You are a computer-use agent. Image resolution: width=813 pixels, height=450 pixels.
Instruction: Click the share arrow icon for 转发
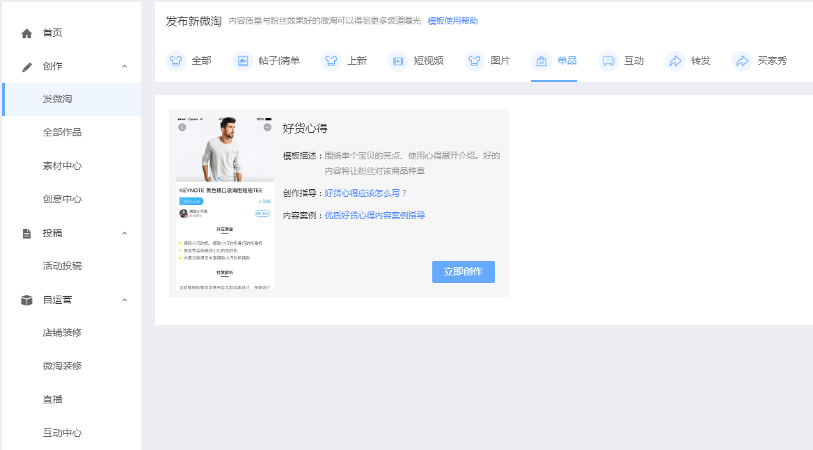pos(675,61)
